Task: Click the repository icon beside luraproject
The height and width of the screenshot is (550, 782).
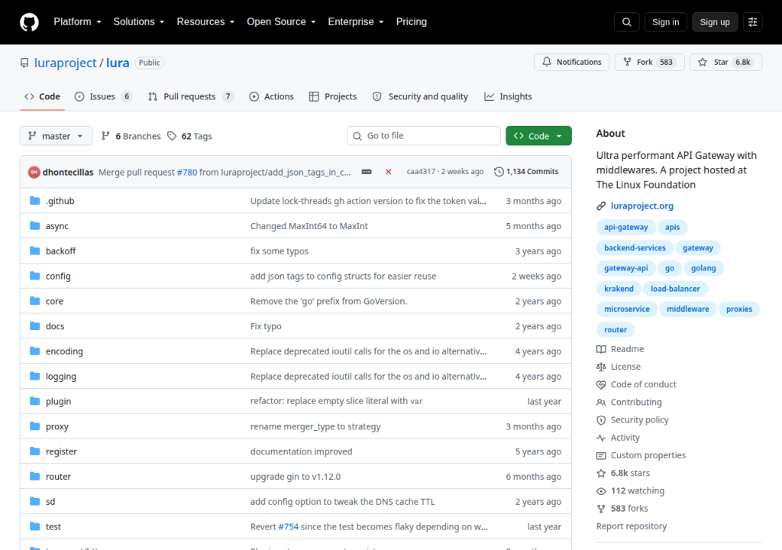Action: tap(24, 63)
